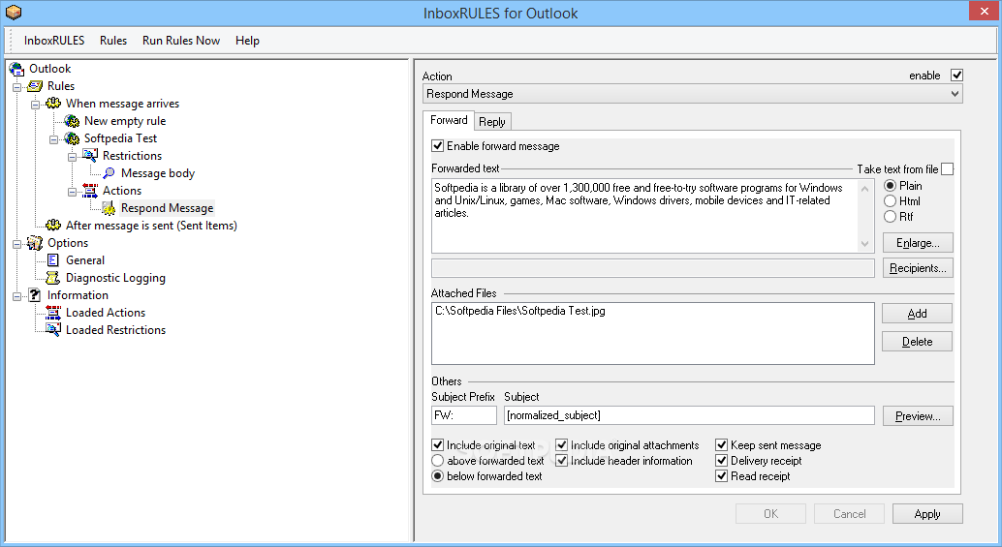1002x547 pixels.
Task: Select the Forward tab
Action: [x=449, y=120]
